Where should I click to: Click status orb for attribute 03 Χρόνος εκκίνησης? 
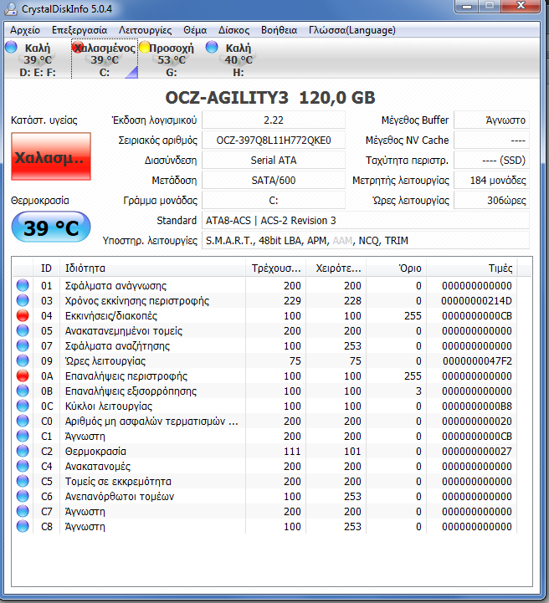[x=23, y=300]
